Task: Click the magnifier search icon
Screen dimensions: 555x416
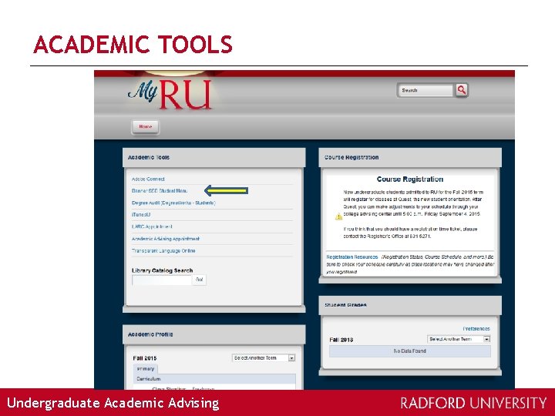Action: pos(462,90)
